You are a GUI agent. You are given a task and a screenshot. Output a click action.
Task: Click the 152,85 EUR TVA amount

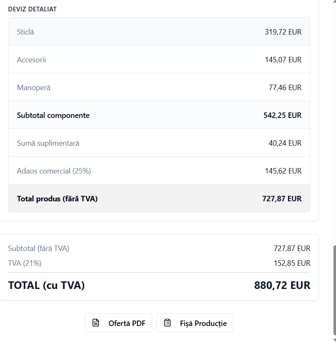[x=292, y=263]
